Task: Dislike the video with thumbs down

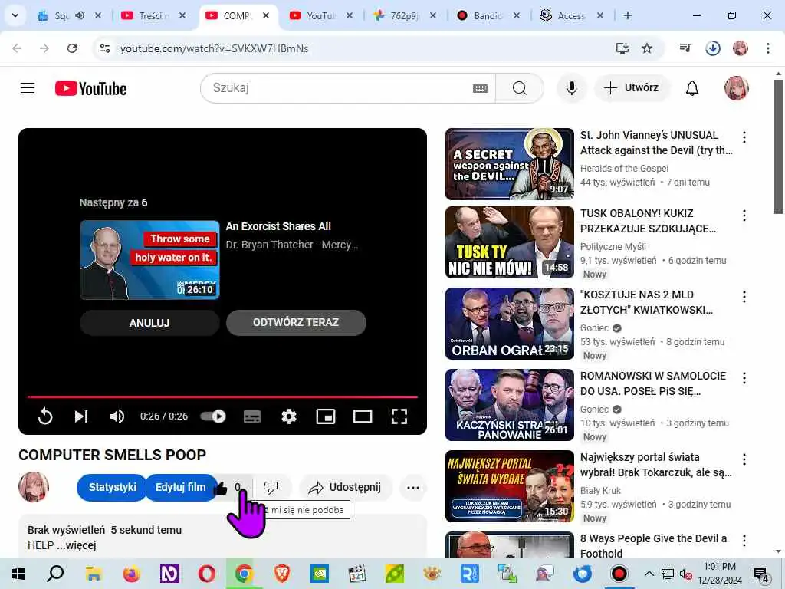Action: coord(271,487)
